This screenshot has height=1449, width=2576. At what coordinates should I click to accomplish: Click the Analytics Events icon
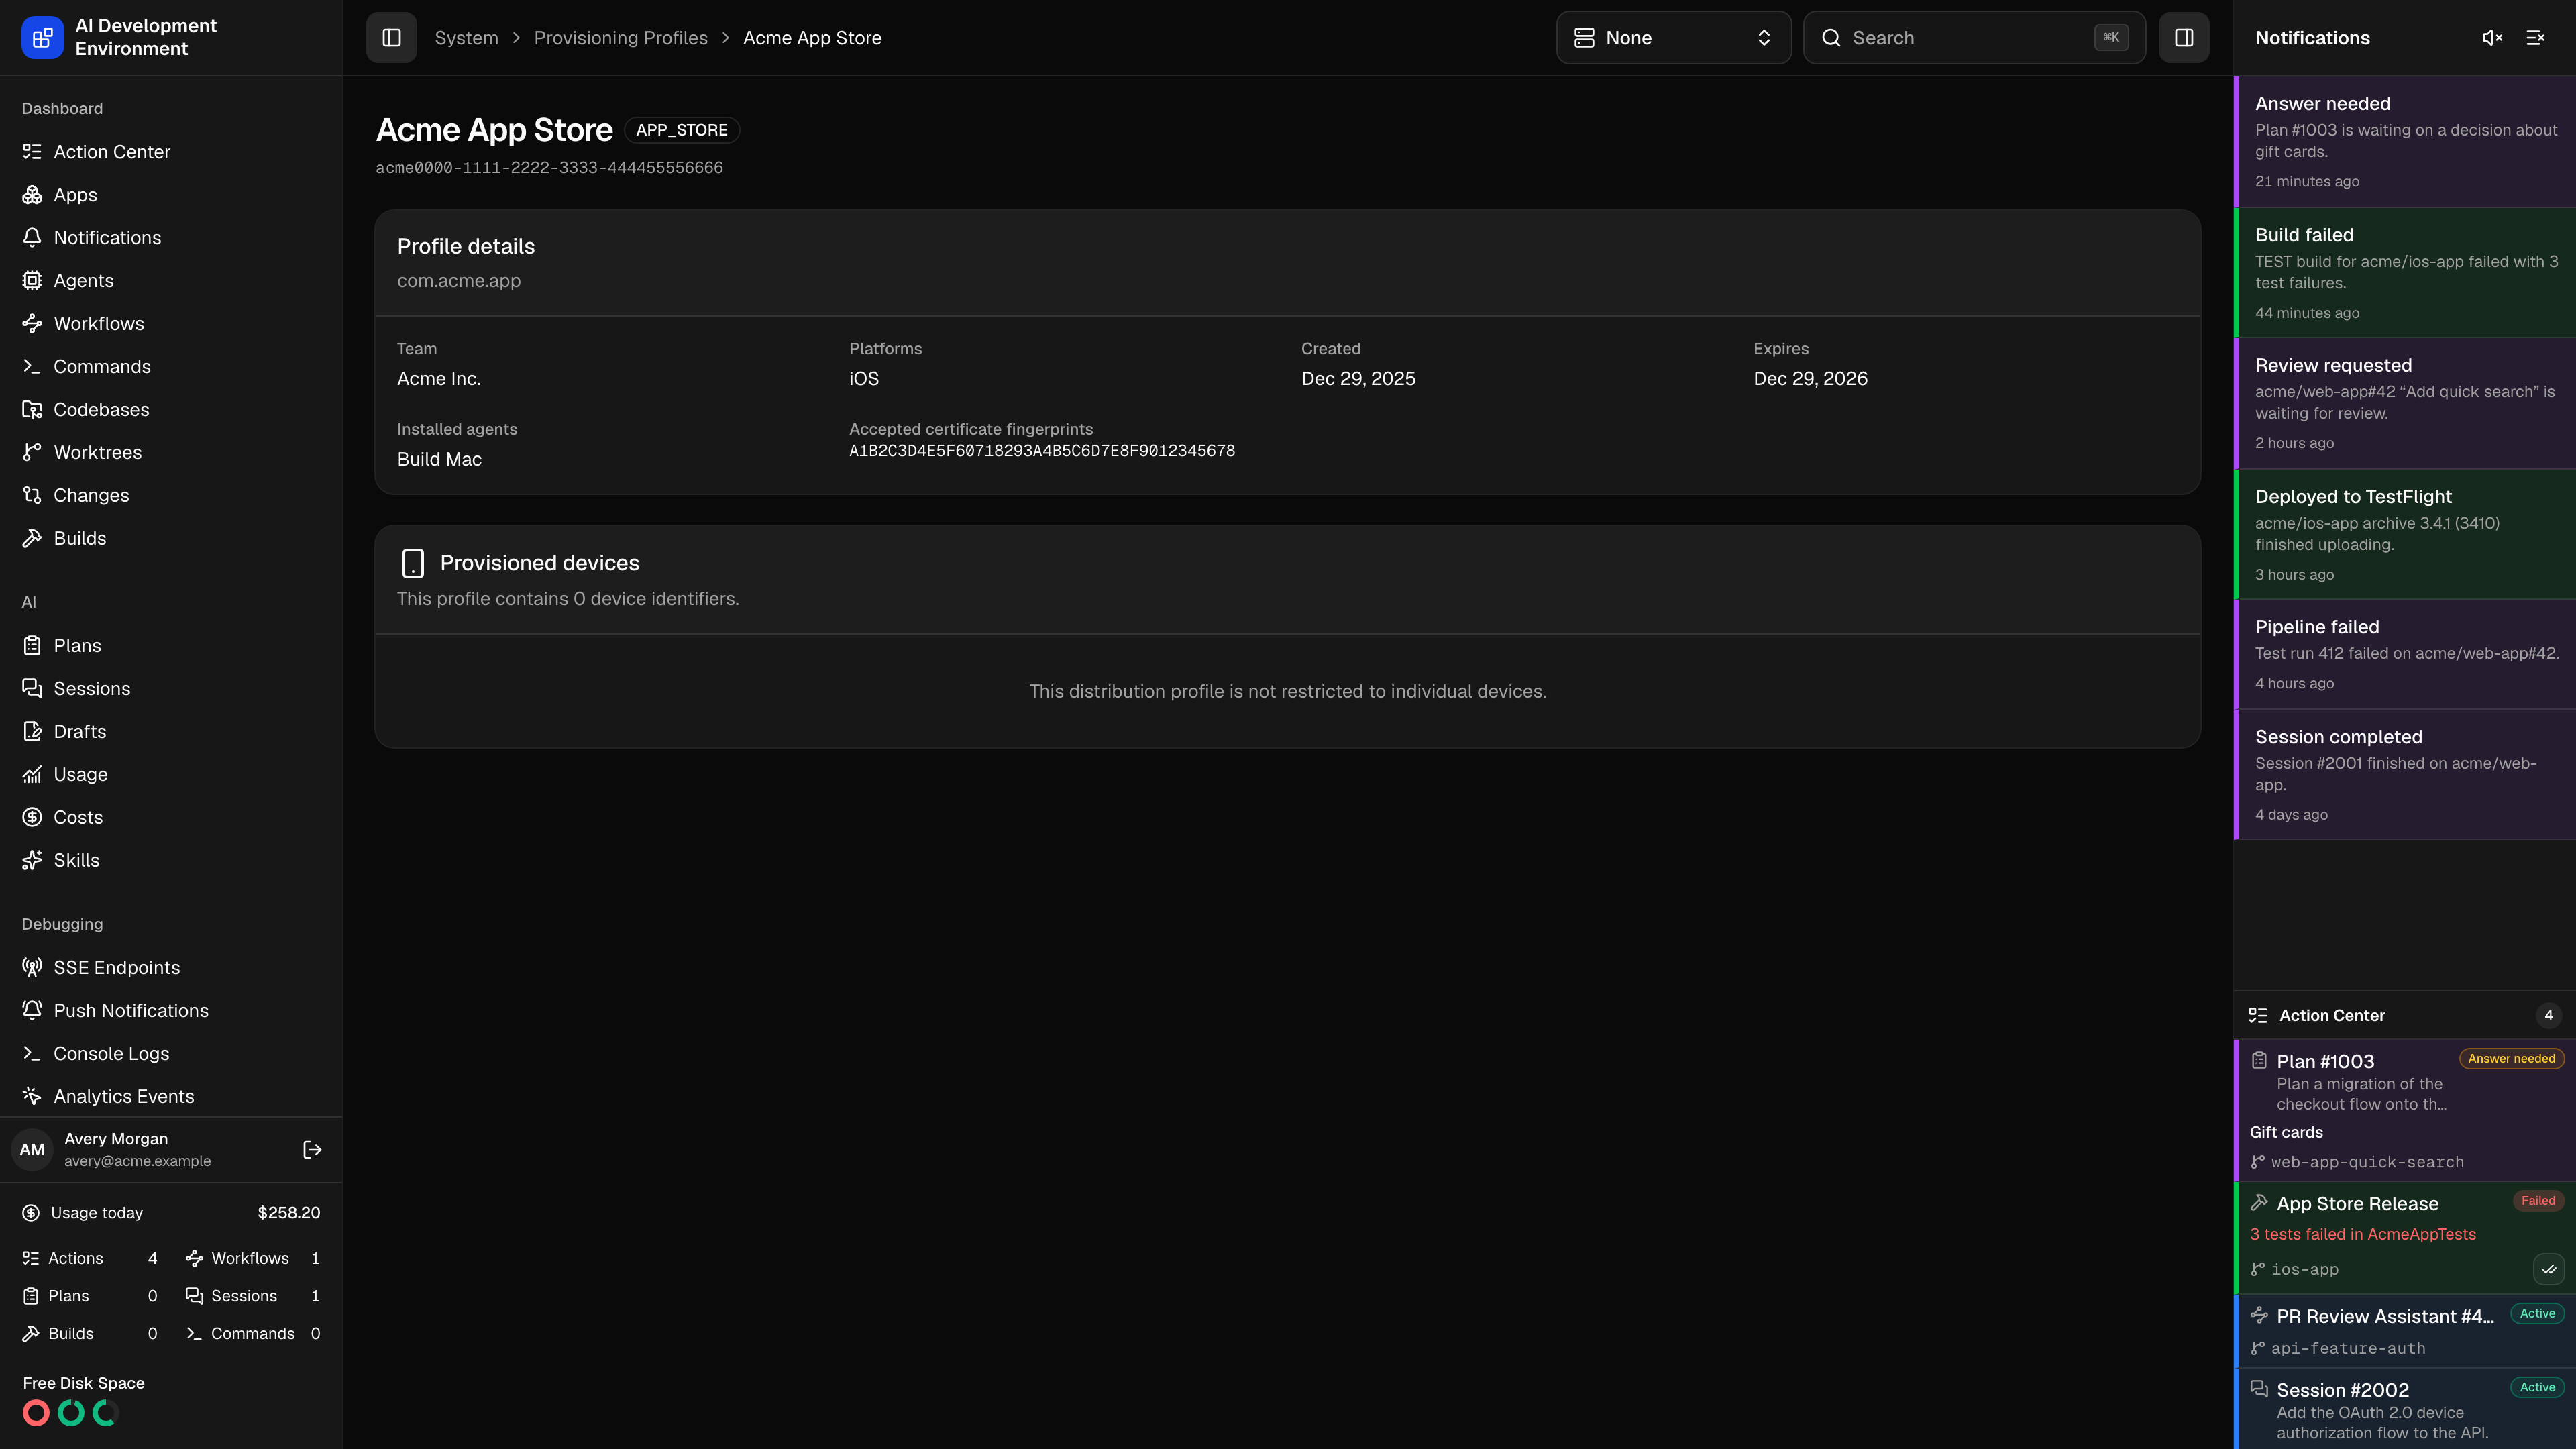pyautogui.click(x=32, y=1097)
